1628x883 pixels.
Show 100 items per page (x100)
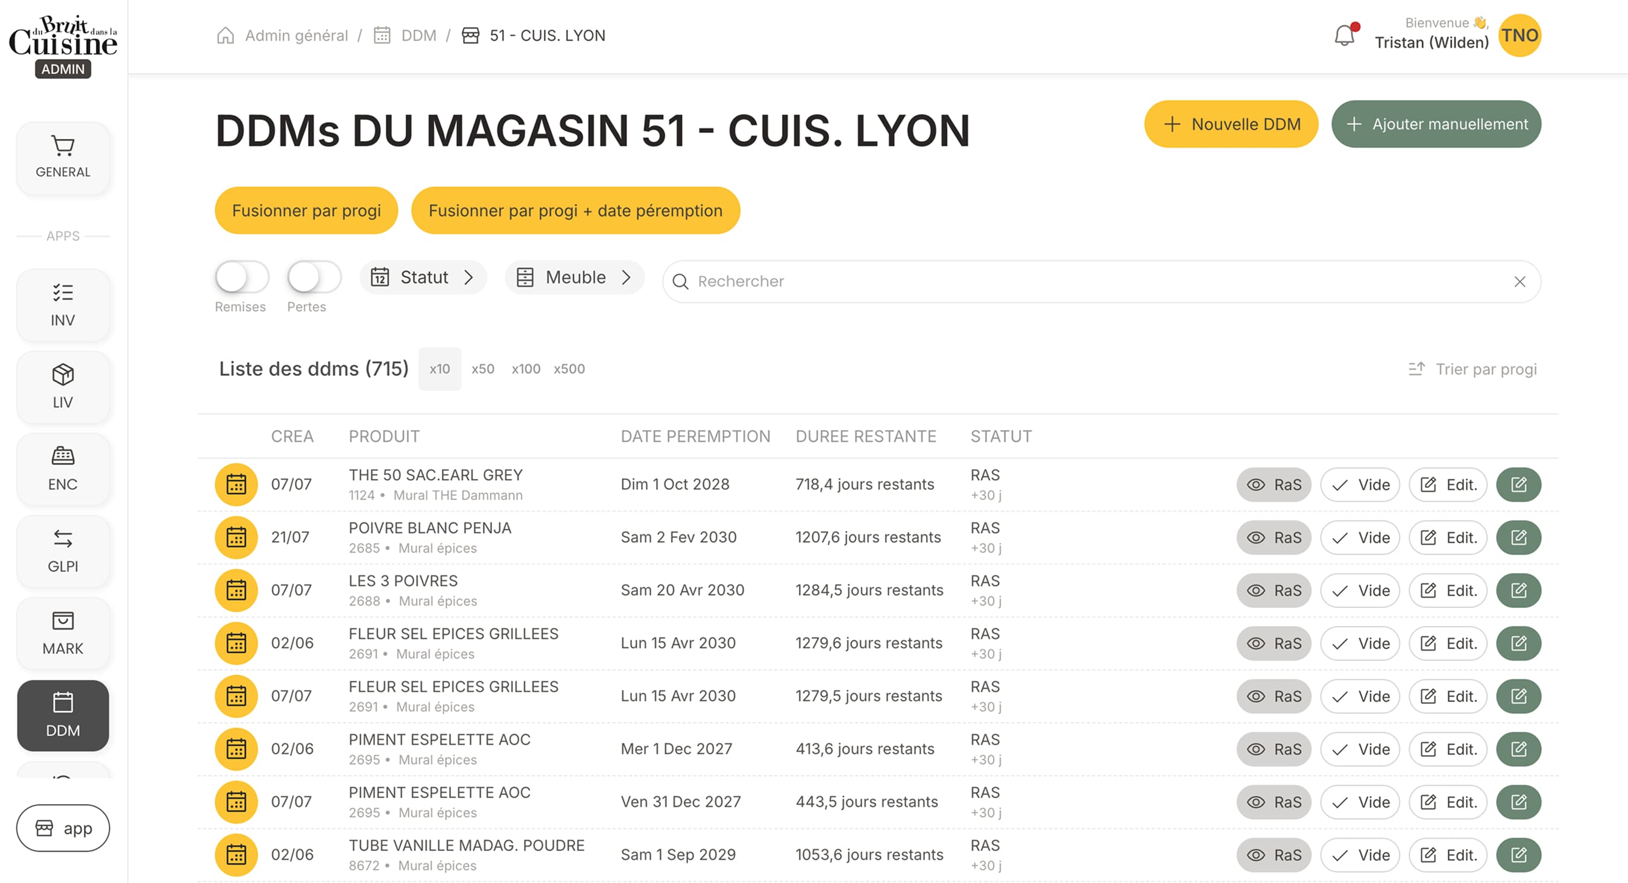pos(526,369)
